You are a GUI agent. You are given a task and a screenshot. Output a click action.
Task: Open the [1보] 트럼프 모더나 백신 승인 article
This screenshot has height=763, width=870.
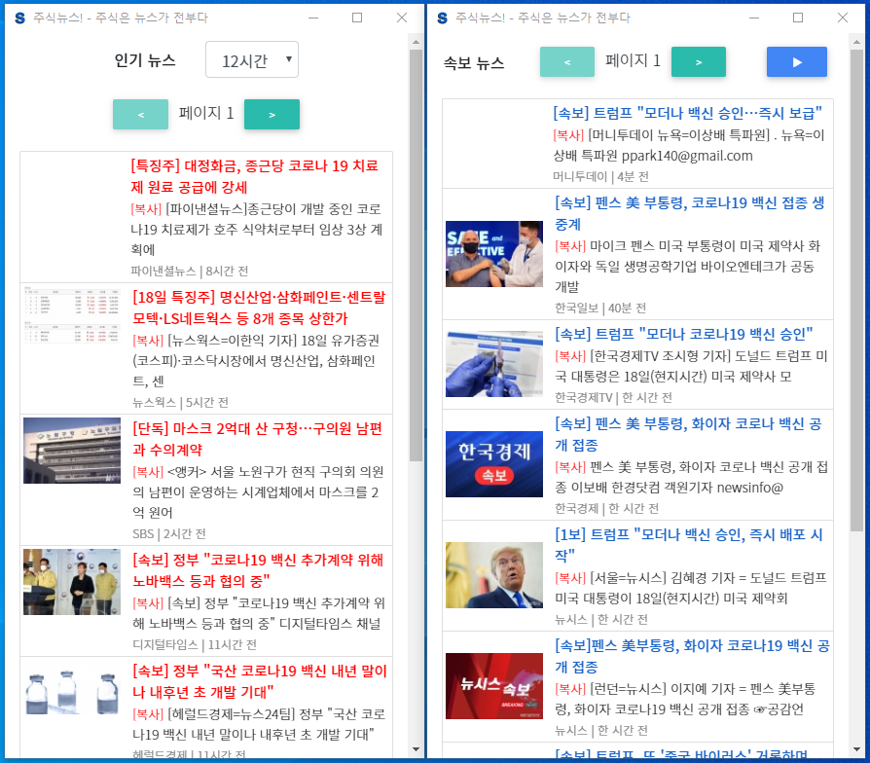coord(689,545)
